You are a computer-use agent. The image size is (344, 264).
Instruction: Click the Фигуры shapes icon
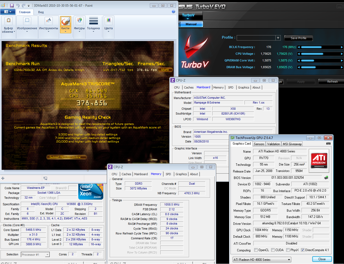tap(79, 21)
